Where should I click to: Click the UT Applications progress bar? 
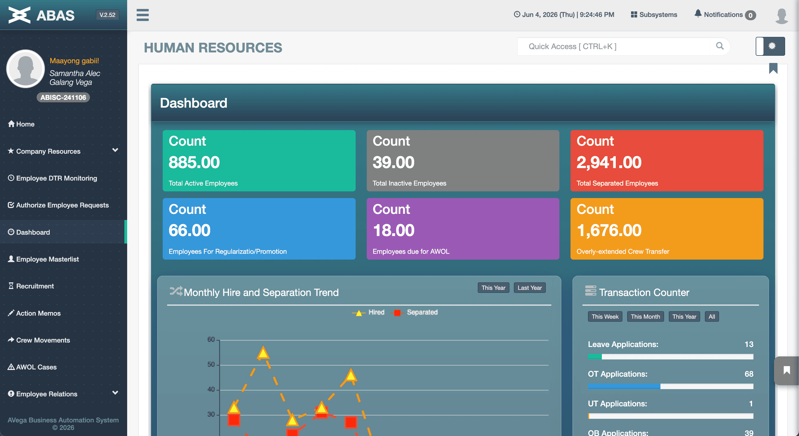(670, 416)
